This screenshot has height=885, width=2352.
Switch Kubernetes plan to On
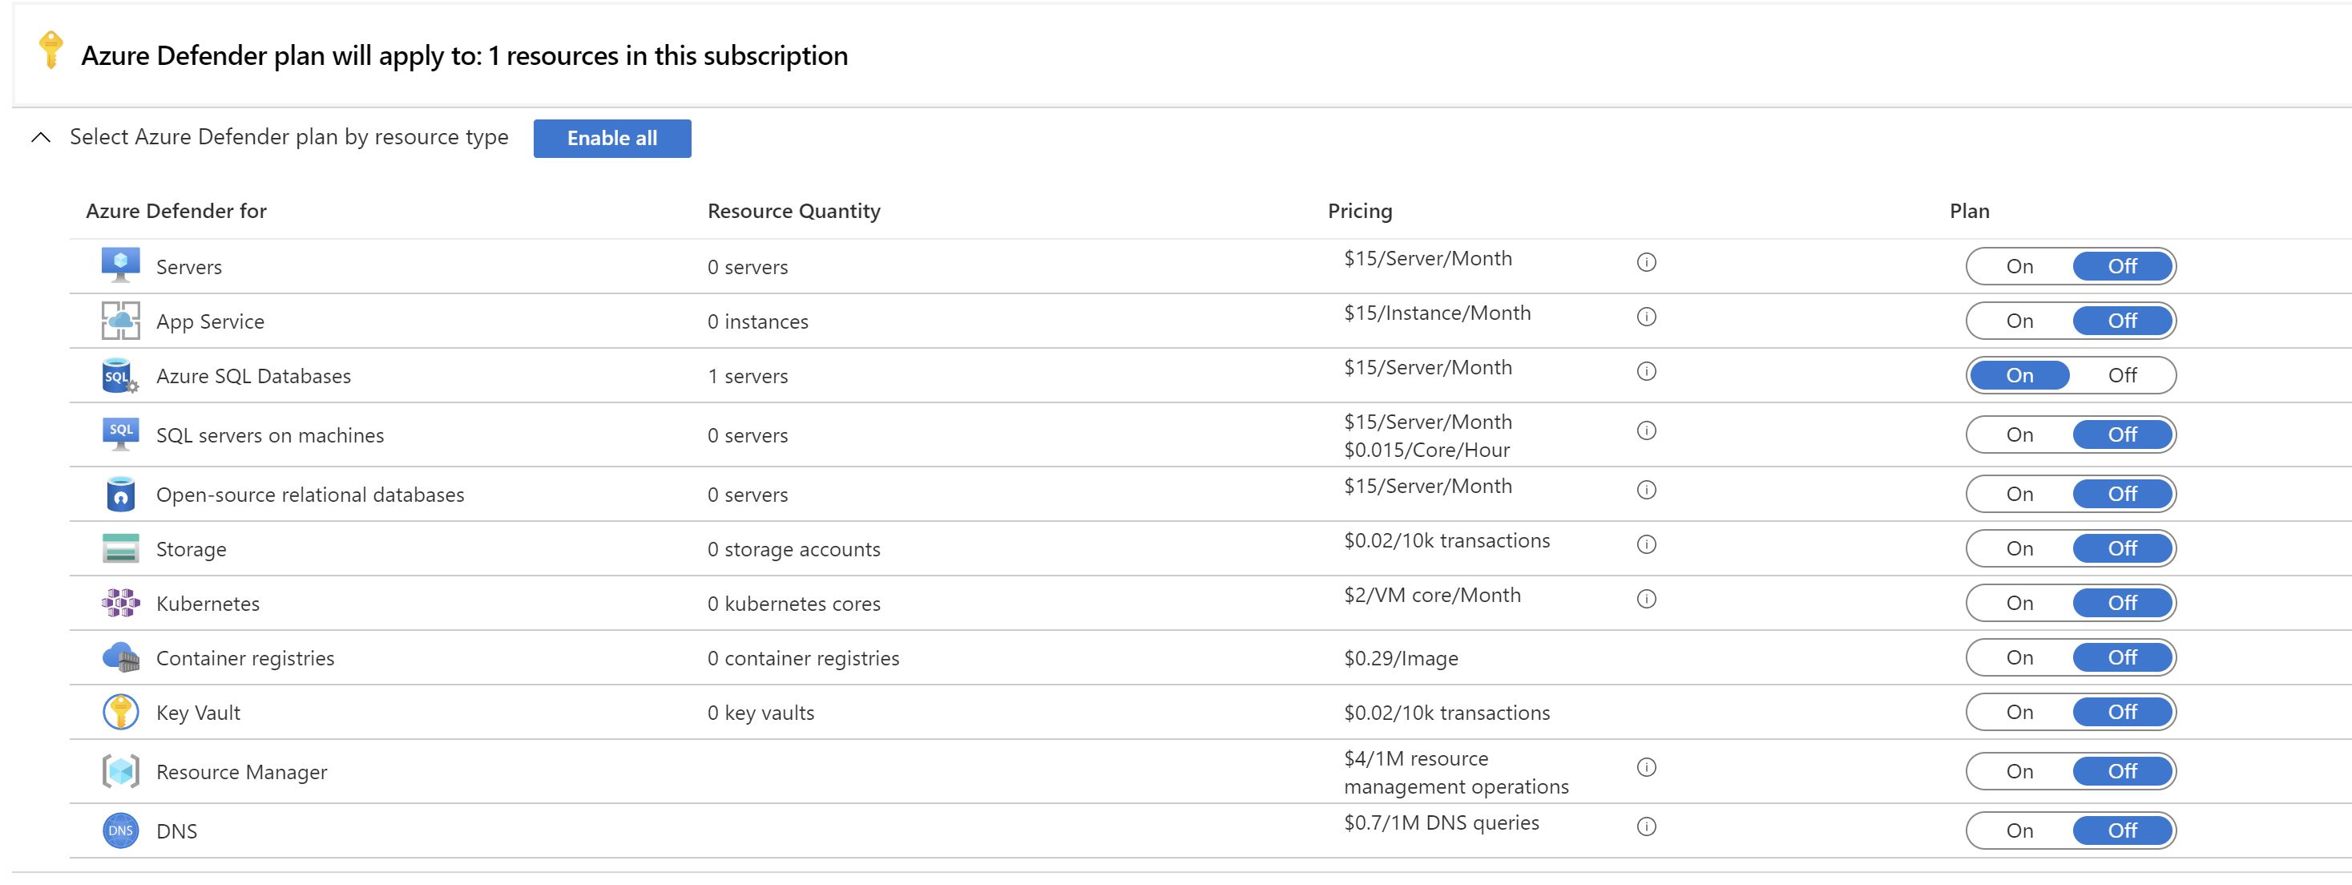pyautogui.click(x=2019, y=603)
